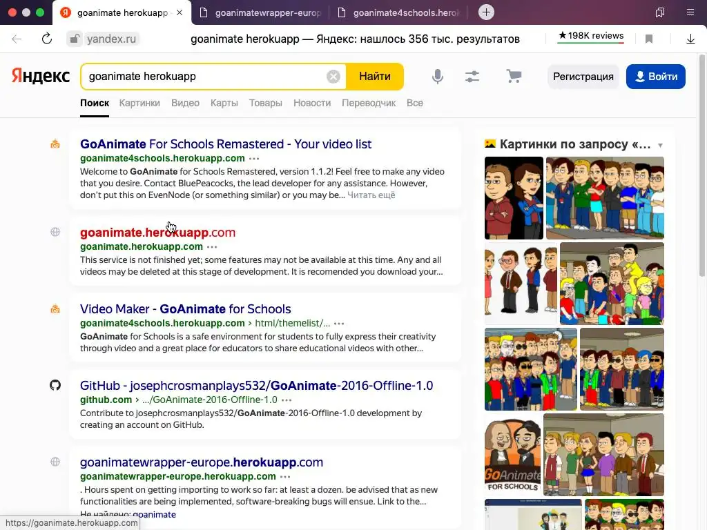The image size is (707, 530).
Task: Click the favicon of Video Maker result
Action: (55, 308)
